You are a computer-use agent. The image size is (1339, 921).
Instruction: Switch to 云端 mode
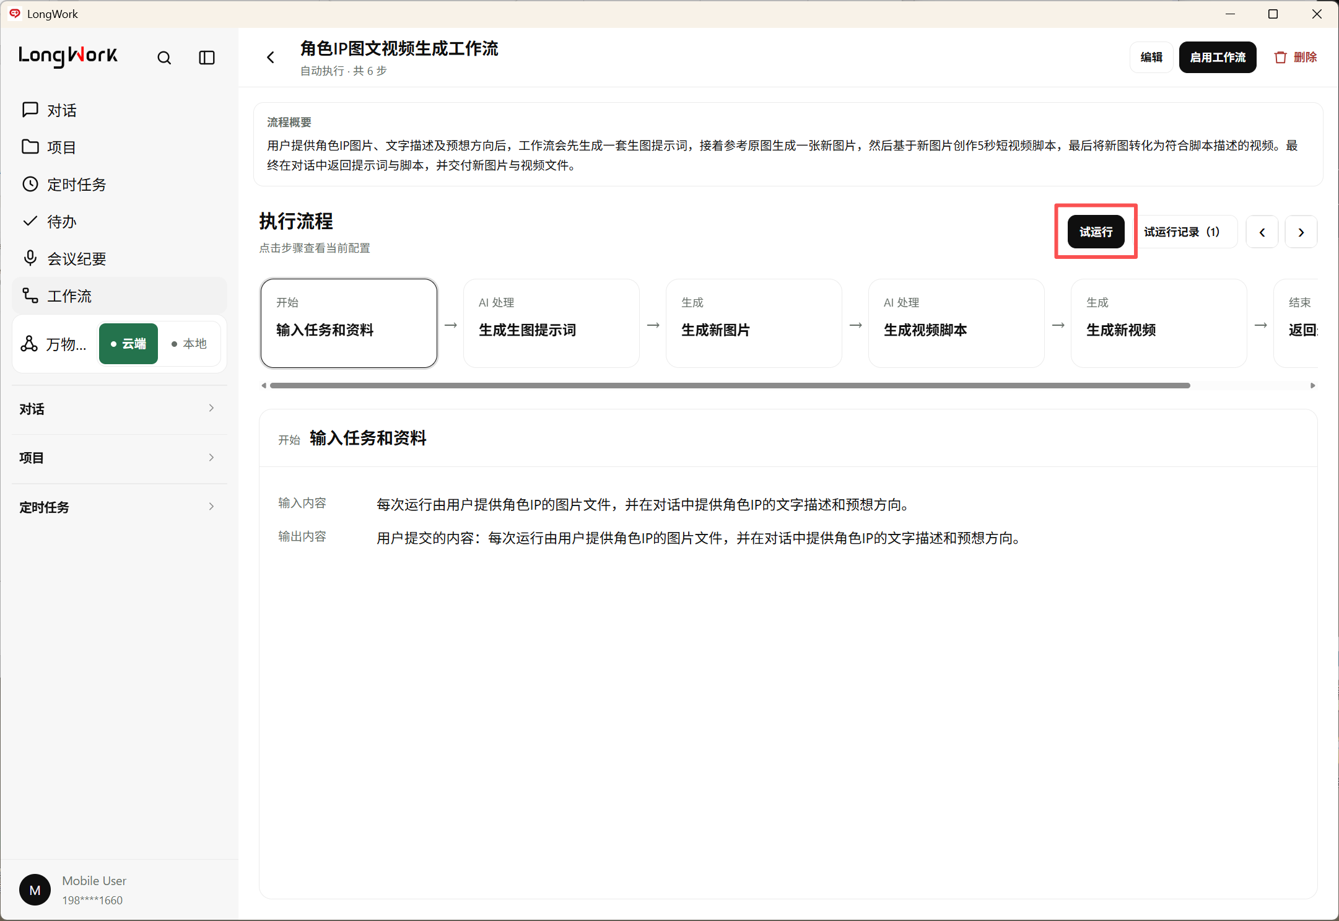click(128, 344)
